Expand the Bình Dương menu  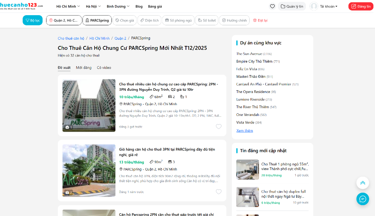click(x=118, y=7)
